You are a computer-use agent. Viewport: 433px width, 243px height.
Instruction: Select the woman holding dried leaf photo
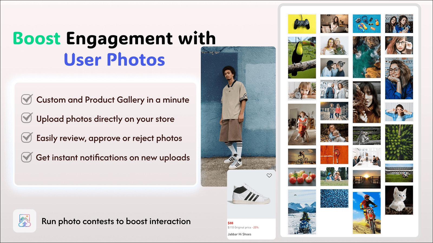(x=367, y=102)
